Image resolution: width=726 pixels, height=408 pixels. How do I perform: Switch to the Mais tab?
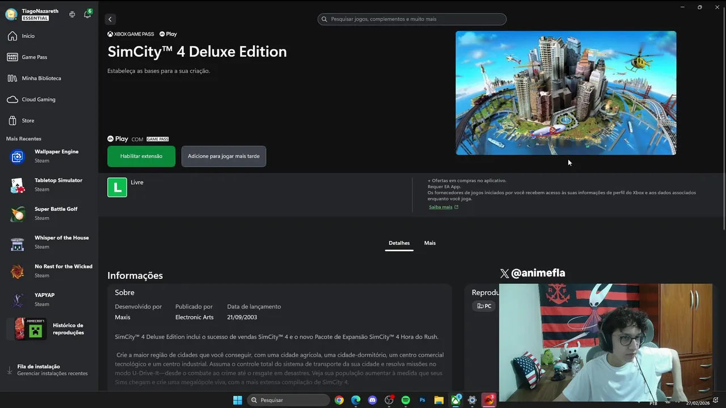pos(430,243)
